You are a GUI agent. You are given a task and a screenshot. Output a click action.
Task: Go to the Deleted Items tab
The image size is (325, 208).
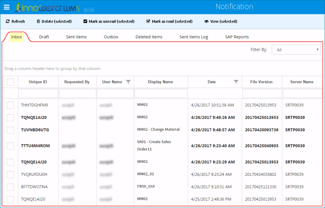coord(149,37)
